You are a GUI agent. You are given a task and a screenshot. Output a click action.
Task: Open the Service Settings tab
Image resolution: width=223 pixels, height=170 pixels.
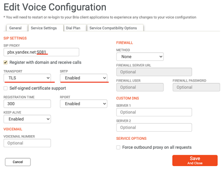[46, 28]
